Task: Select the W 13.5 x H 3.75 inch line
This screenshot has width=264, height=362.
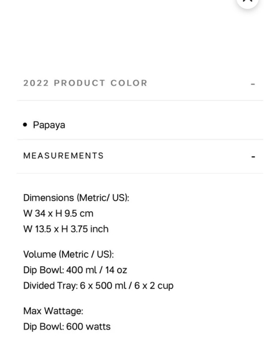Action: pos(66,229)
